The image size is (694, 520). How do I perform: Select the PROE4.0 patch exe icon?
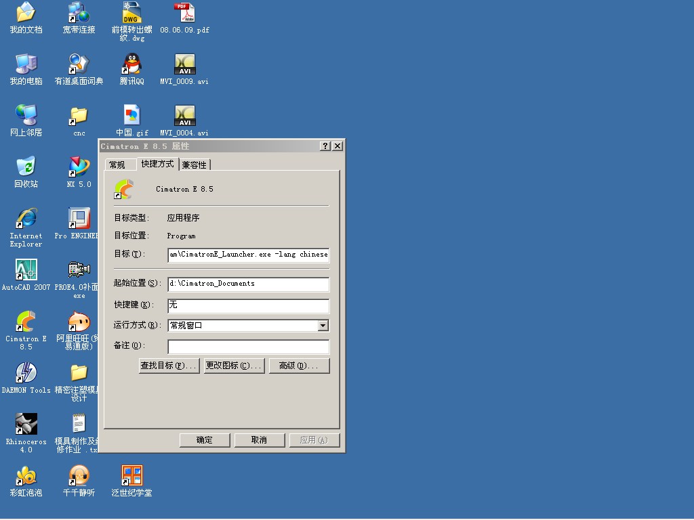click(79, 269)
